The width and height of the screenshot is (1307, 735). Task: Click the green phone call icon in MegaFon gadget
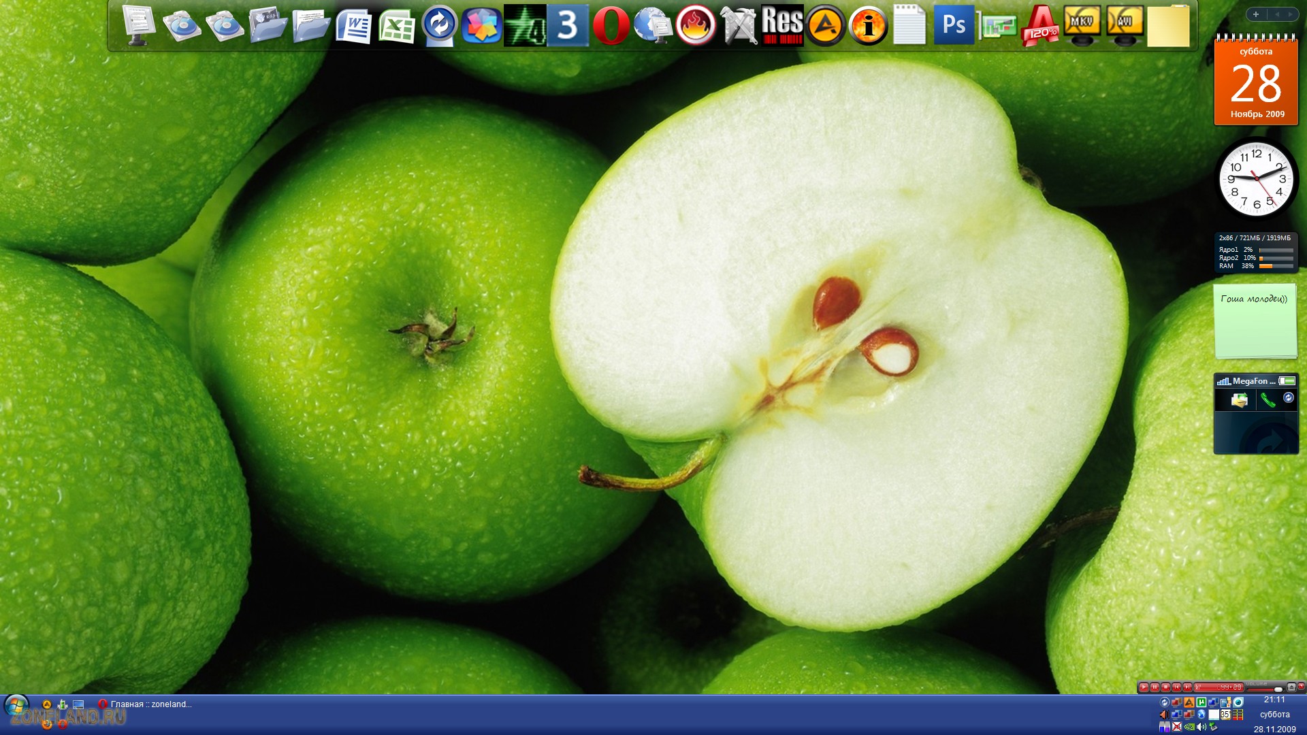coord(1268,400)
